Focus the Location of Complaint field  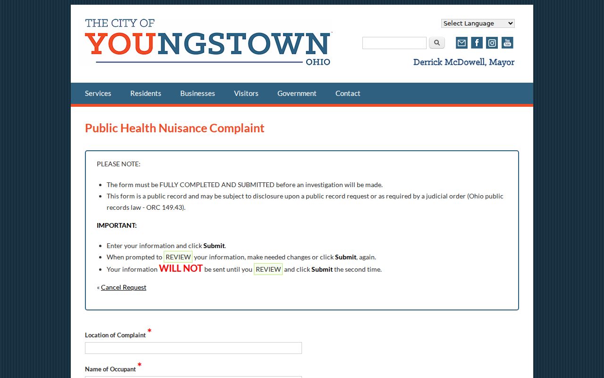[193, 348]
